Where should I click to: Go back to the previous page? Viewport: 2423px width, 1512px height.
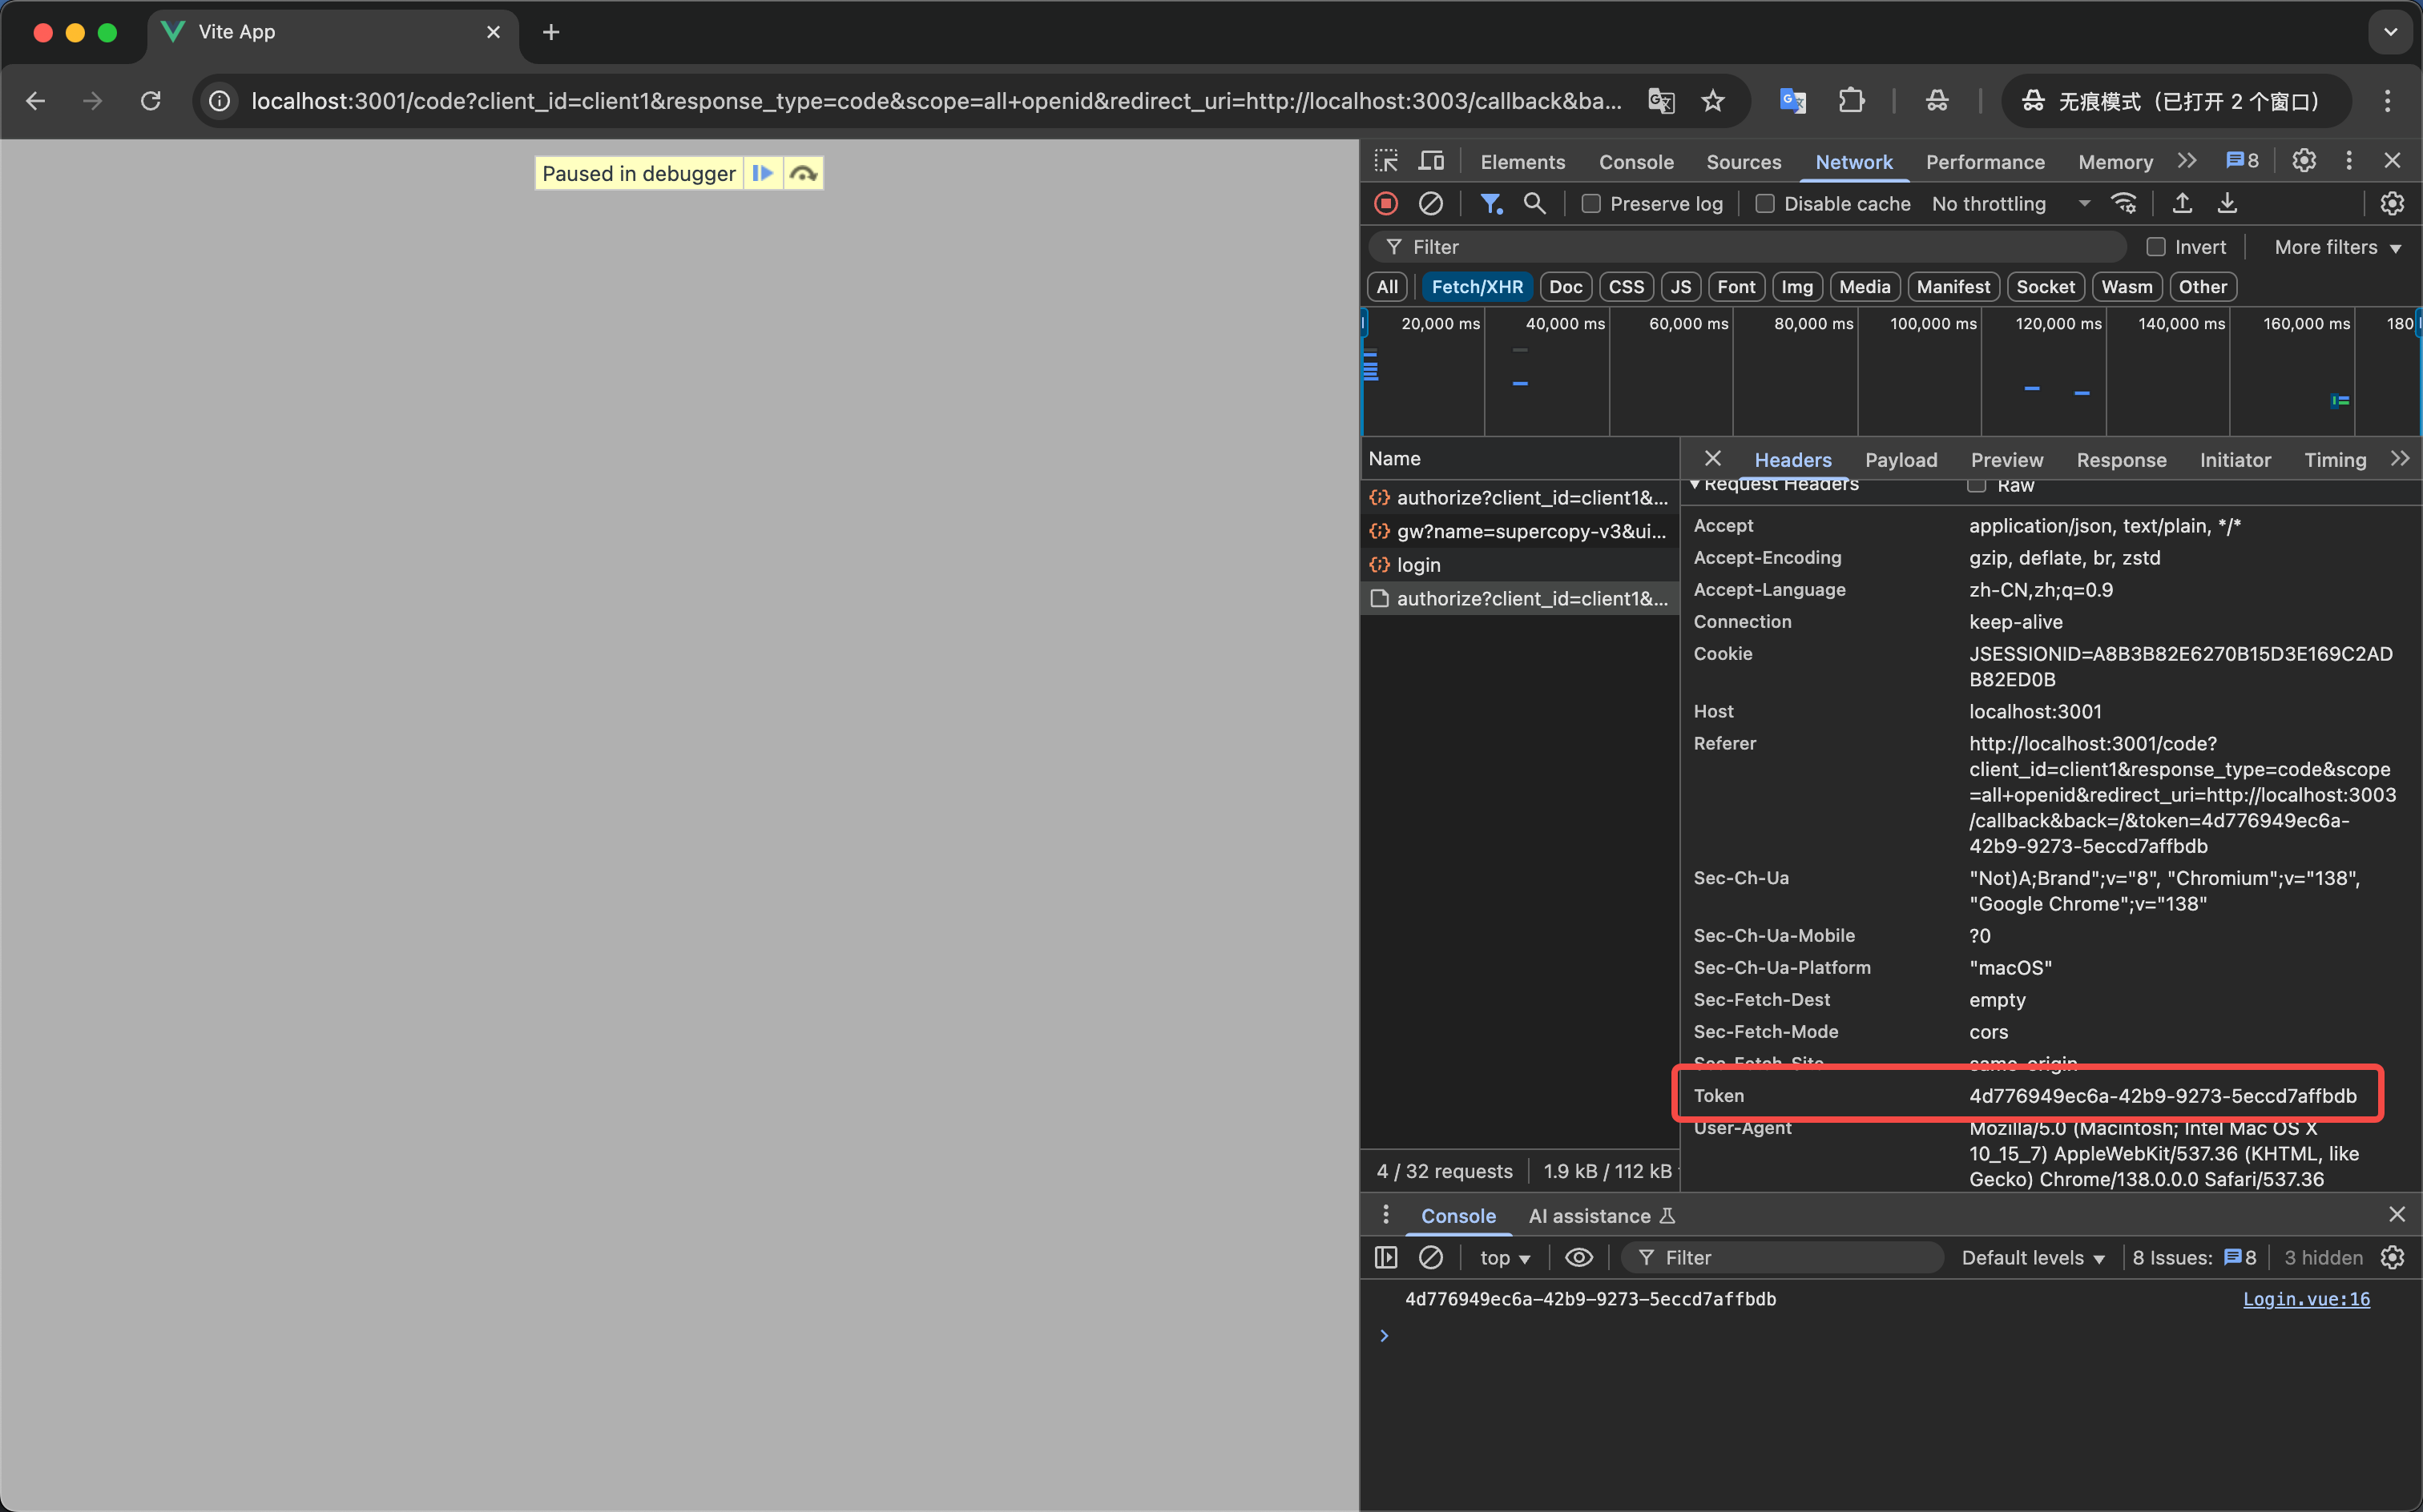click(x=35, y=101)
